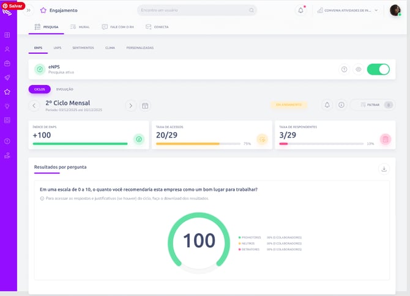Image resolution: width=410 pixels, height=296 pixels.
Task: Click the eNPS help question mark icon
Action: pos(344,70)
